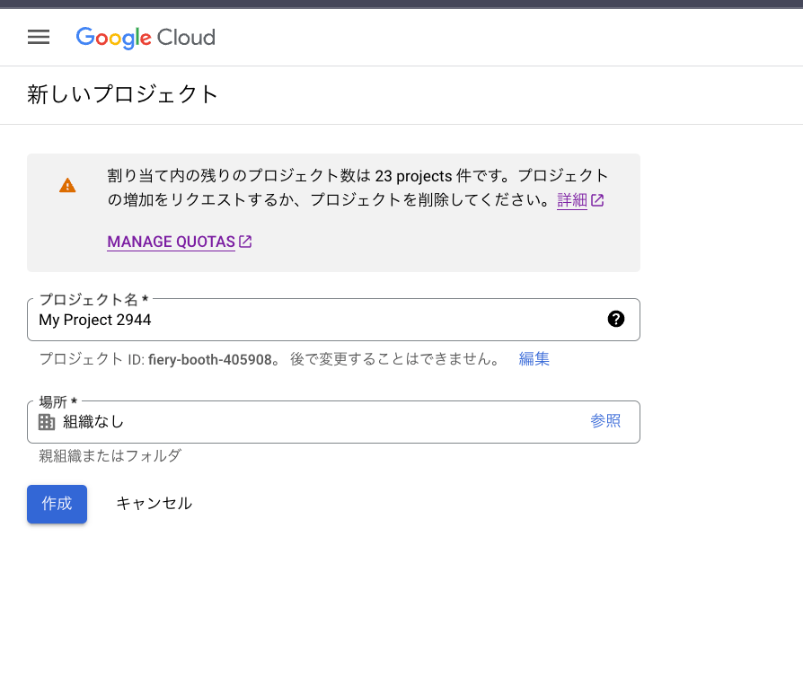
Task: Open the project name help question-mark icon
Action: click(x=615, y=319)
